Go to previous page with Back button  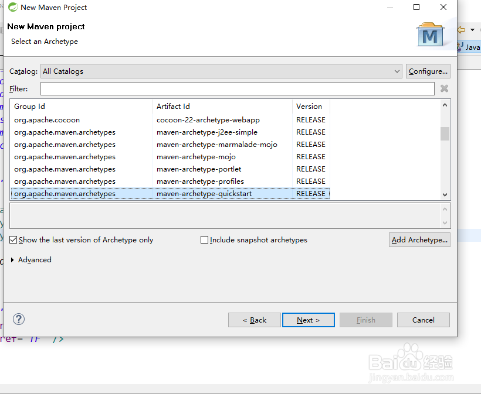pyautogui.click(x=255, y=320)
